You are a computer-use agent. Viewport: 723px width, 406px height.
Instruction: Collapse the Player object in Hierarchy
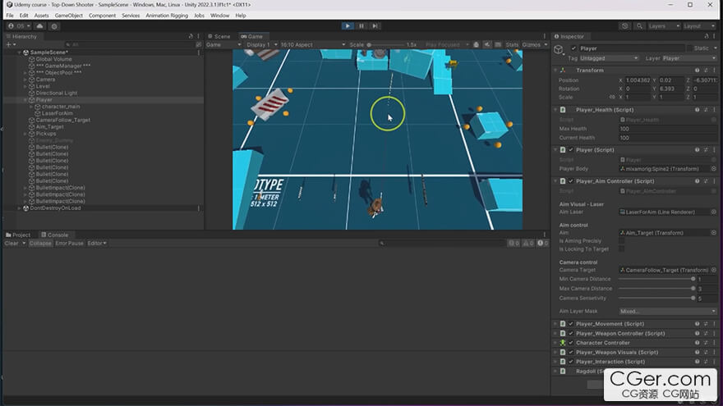25,100
